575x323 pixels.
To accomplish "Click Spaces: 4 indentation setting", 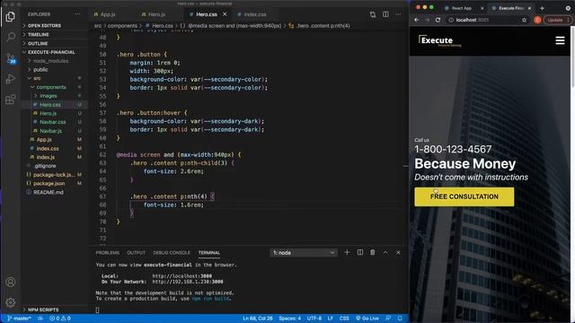I will click(289, 319).
